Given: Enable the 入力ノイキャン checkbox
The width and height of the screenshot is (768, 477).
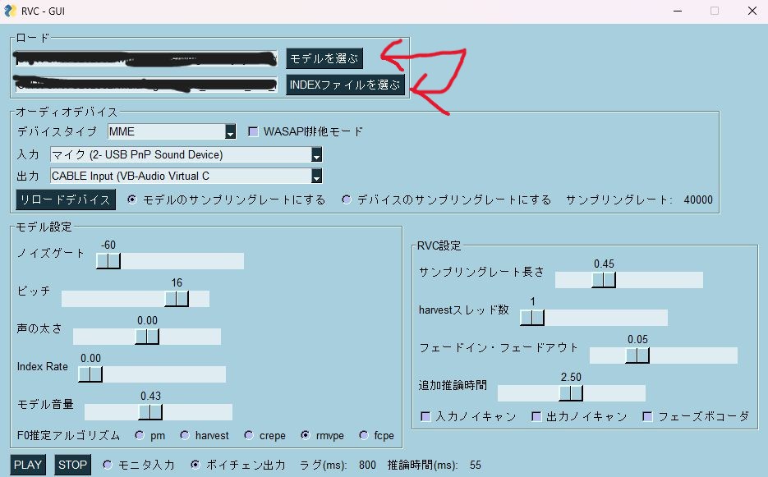Looking at the screenshot, I should (x=425, y=416).
